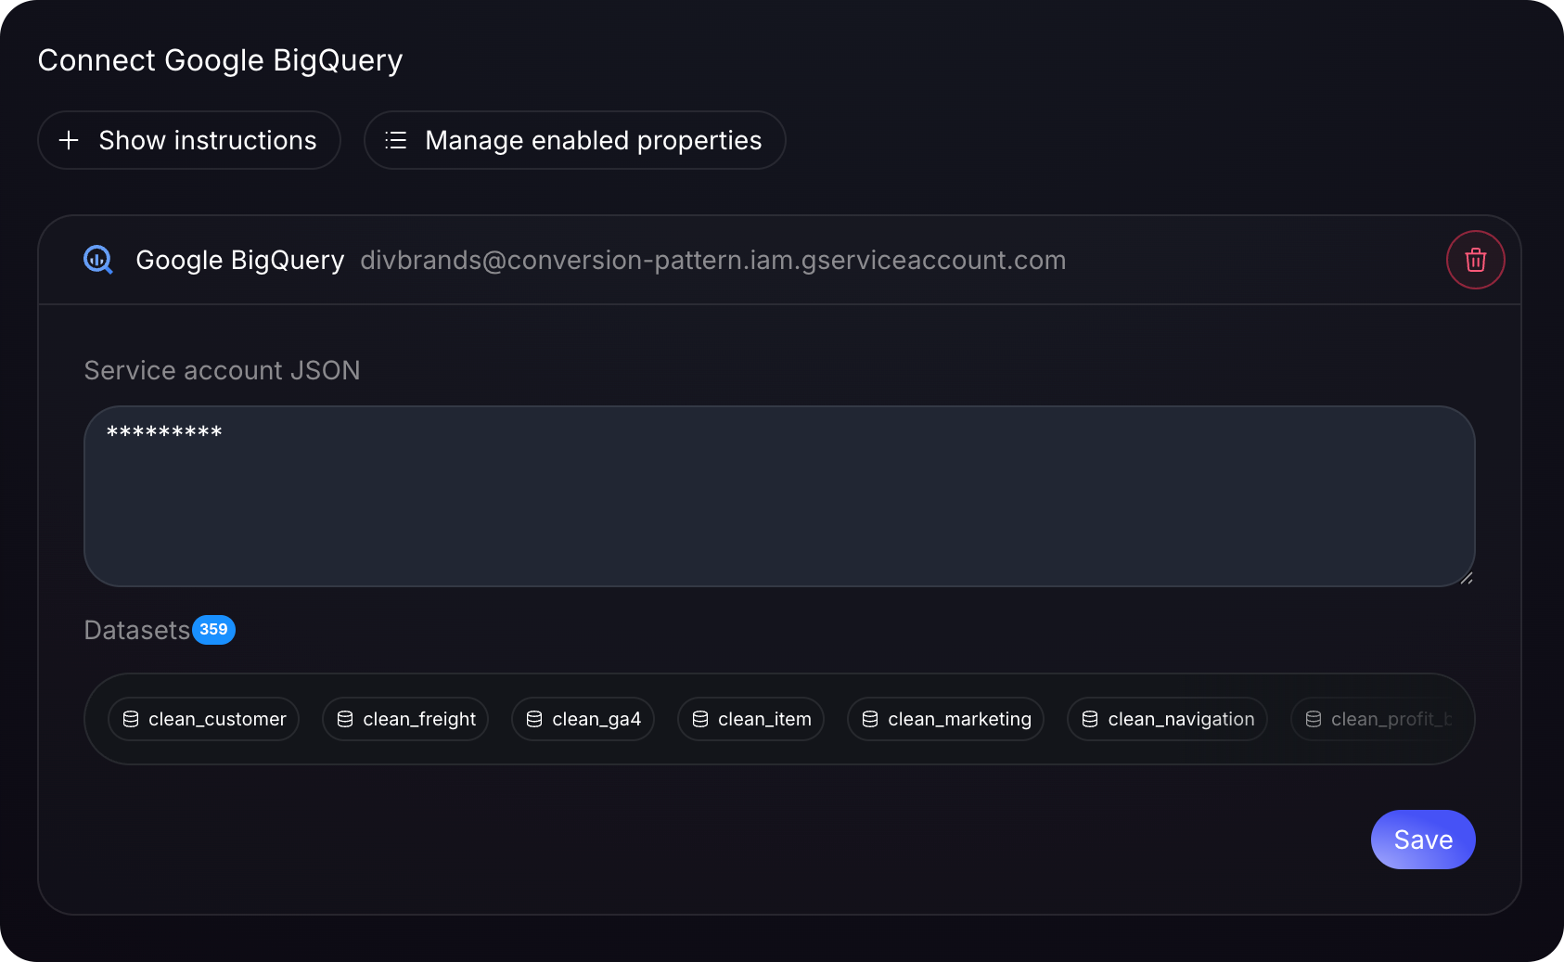Viewport: 1564px width, 962px height.
Task: Click the Datasets label
Action: tap(136, 630)
